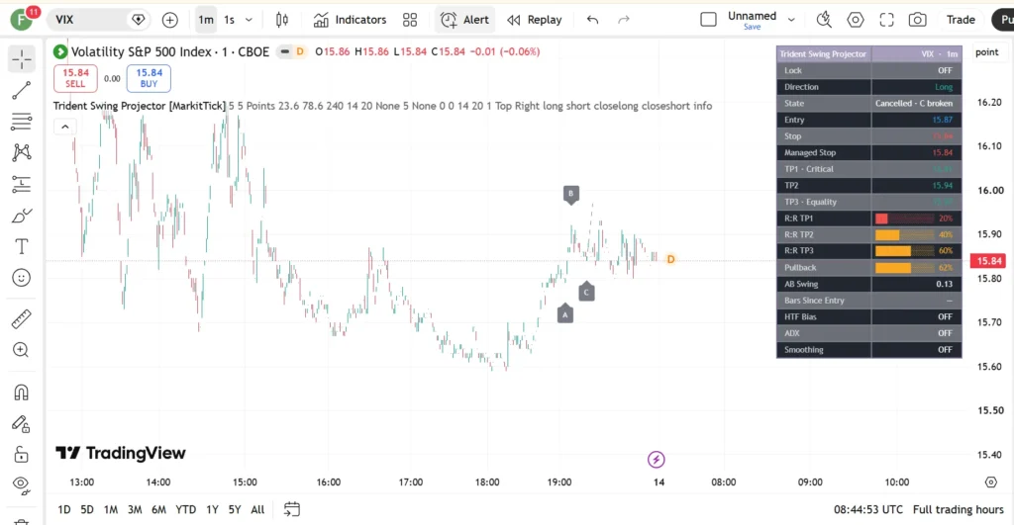Select the ruler measure tool

(x=22, y=318)
